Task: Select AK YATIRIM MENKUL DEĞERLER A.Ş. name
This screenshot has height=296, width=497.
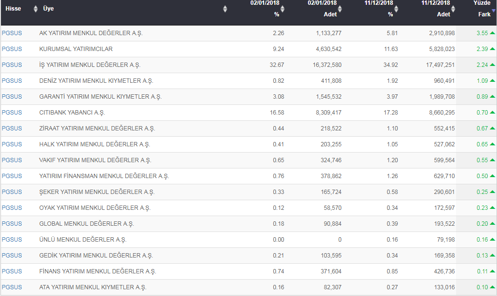Action: click(91, 33)
